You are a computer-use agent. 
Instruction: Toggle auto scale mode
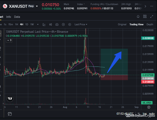152,114
